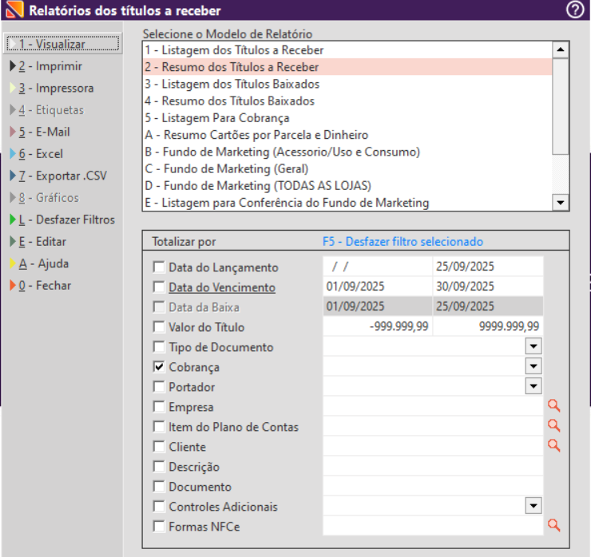The width and height of the screenshot is (591, 557).
Task: Click maximum Valor do Título field 9999.999,99
Action: (488, 326)
